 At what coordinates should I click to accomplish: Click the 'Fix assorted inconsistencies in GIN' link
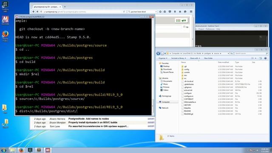(98, 126)
